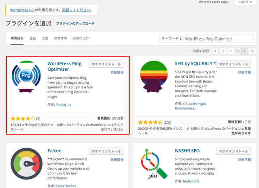
Task: Go to previous results page arrow
Action: [223, 51]
